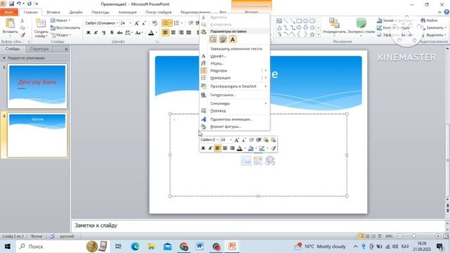Select slide 1 thumbnail Дені сау бала
Viewport: 450px width, 253px height.
point(37,86)
